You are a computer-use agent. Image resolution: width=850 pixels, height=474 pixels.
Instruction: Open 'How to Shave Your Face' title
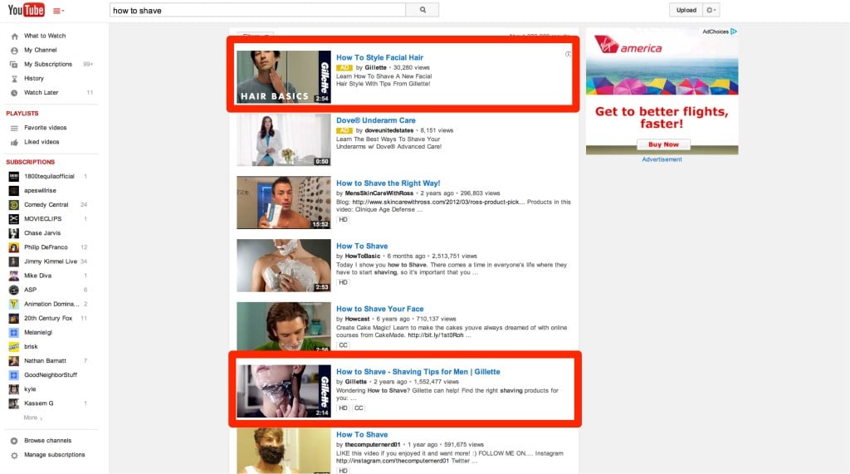point(379,309)
